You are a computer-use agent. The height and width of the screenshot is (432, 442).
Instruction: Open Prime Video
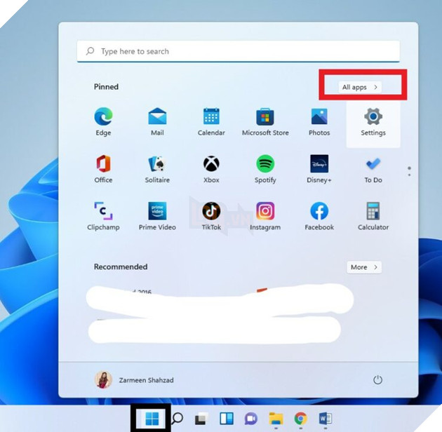tap(157, 216)
